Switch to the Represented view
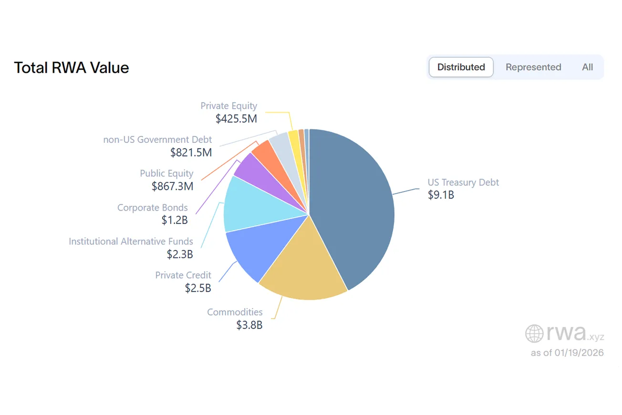Viewport: 622px width, 415px height. (533, 67)
